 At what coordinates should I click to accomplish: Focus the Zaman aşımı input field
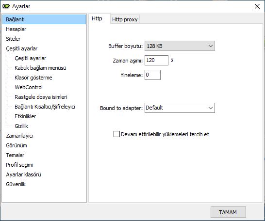[x=156, y=60]
